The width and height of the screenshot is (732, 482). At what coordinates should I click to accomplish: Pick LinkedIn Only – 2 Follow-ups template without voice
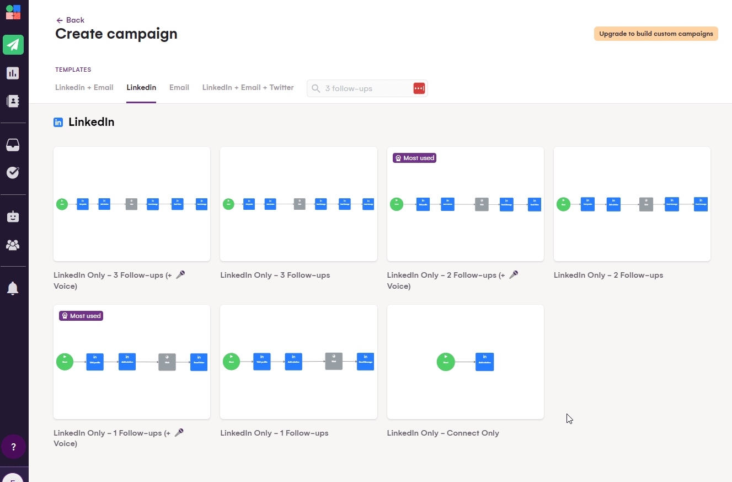pyautogui.click(x=632, y=204)
